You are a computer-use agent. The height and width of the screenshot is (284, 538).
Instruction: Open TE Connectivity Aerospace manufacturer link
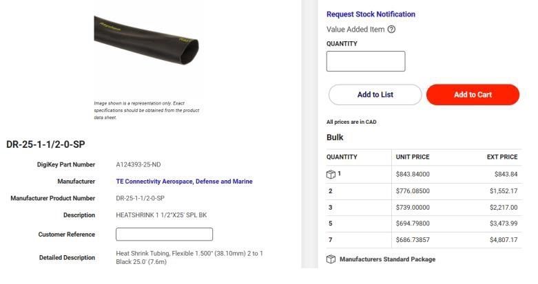(x=184, y=182)
